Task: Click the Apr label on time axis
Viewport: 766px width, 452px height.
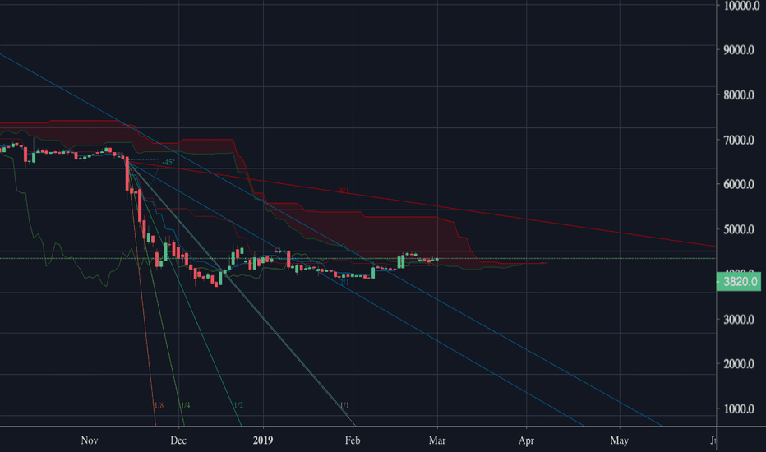Action: pos(526,440)
